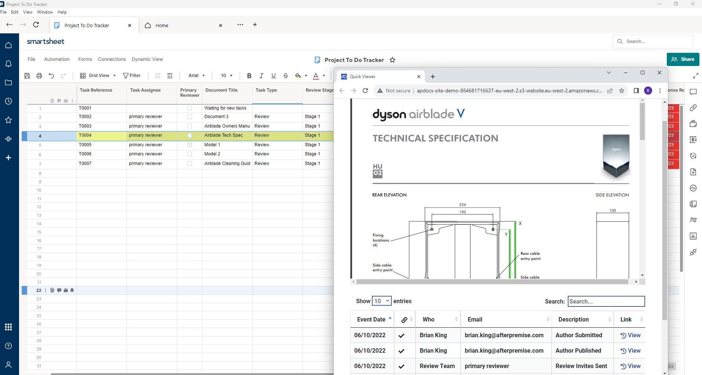View the Author Submitted event

tap(630, 335)
